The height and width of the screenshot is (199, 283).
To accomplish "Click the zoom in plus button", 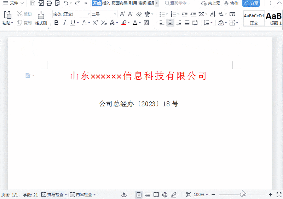I will point(270,195).
